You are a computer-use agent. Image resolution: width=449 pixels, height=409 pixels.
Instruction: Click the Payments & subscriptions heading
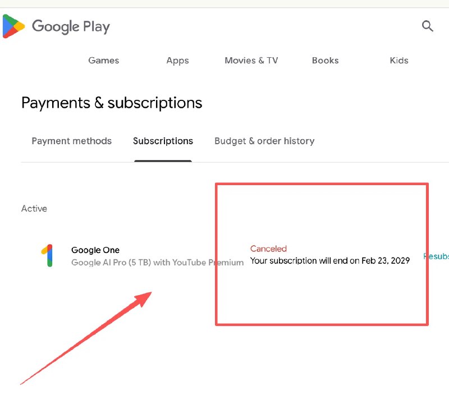pyautogui.click(x=112, y=103)
